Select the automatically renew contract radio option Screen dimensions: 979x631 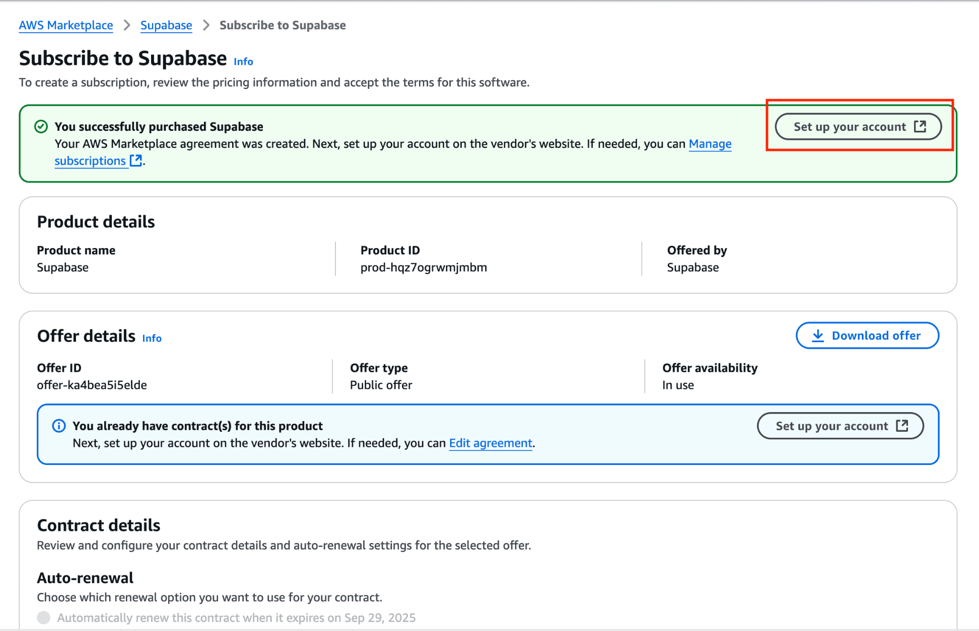[x=44, y=617]
